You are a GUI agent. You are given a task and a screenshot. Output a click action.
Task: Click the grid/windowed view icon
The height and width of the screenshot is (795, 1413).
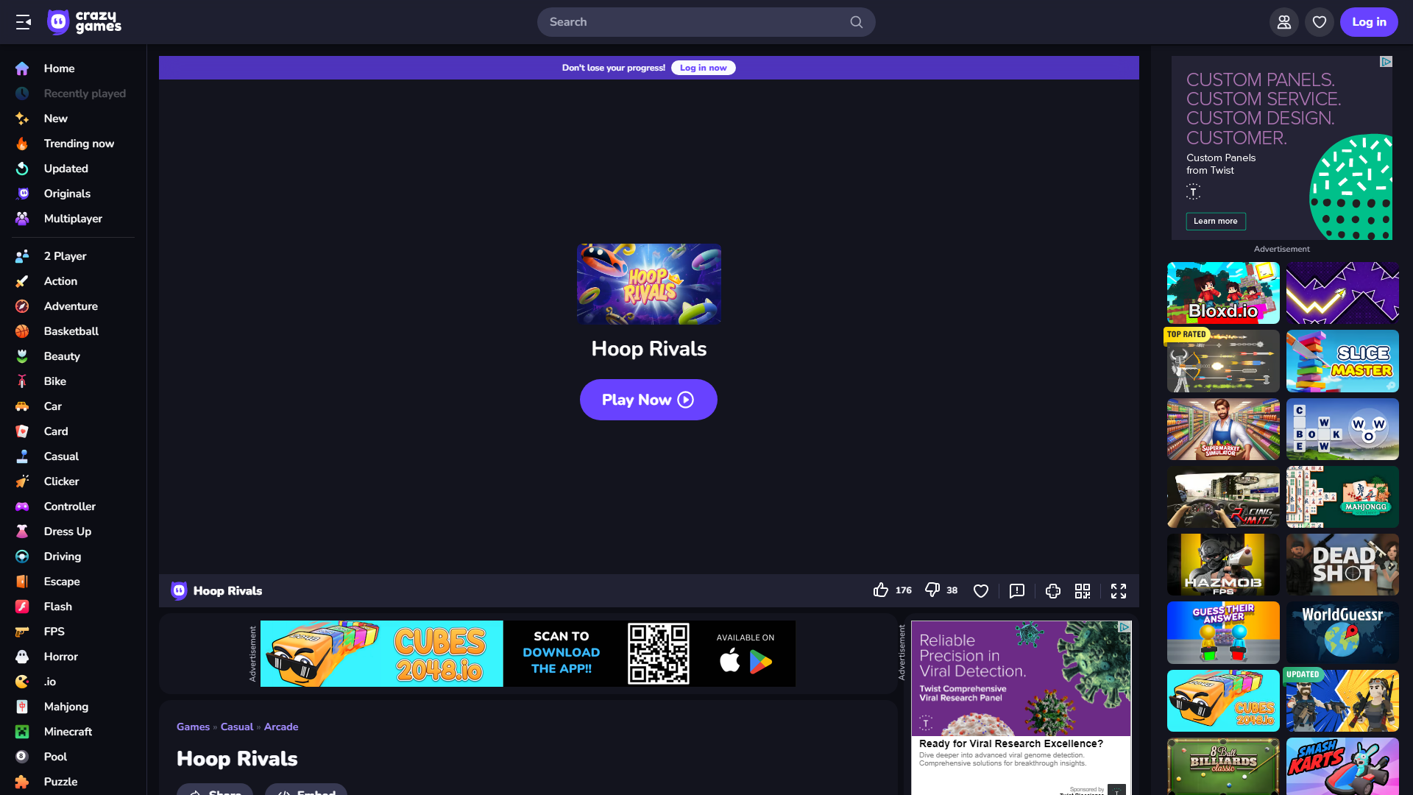[1084, 590]
